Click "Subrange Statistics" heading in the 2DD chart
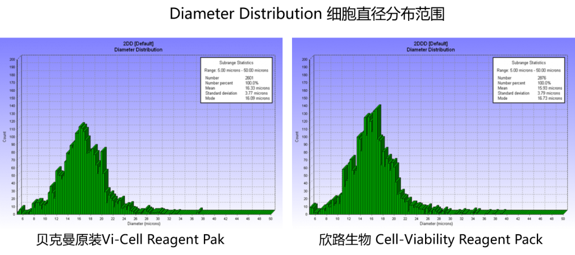Screen dimensions: 575x255 pyautogui.click(x=236, y=63)
